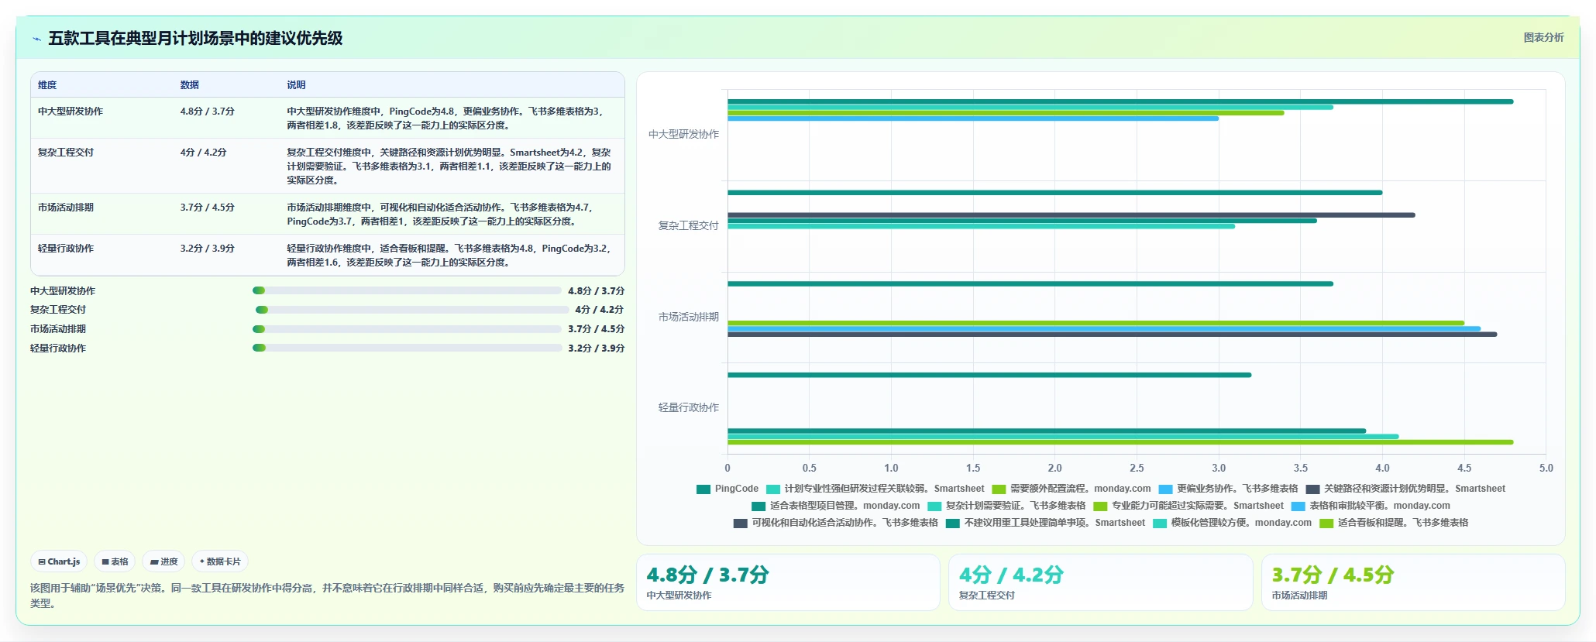
Task: Click the sky blue bar in 中大型研发协作 group
Action: coord(973,118)
